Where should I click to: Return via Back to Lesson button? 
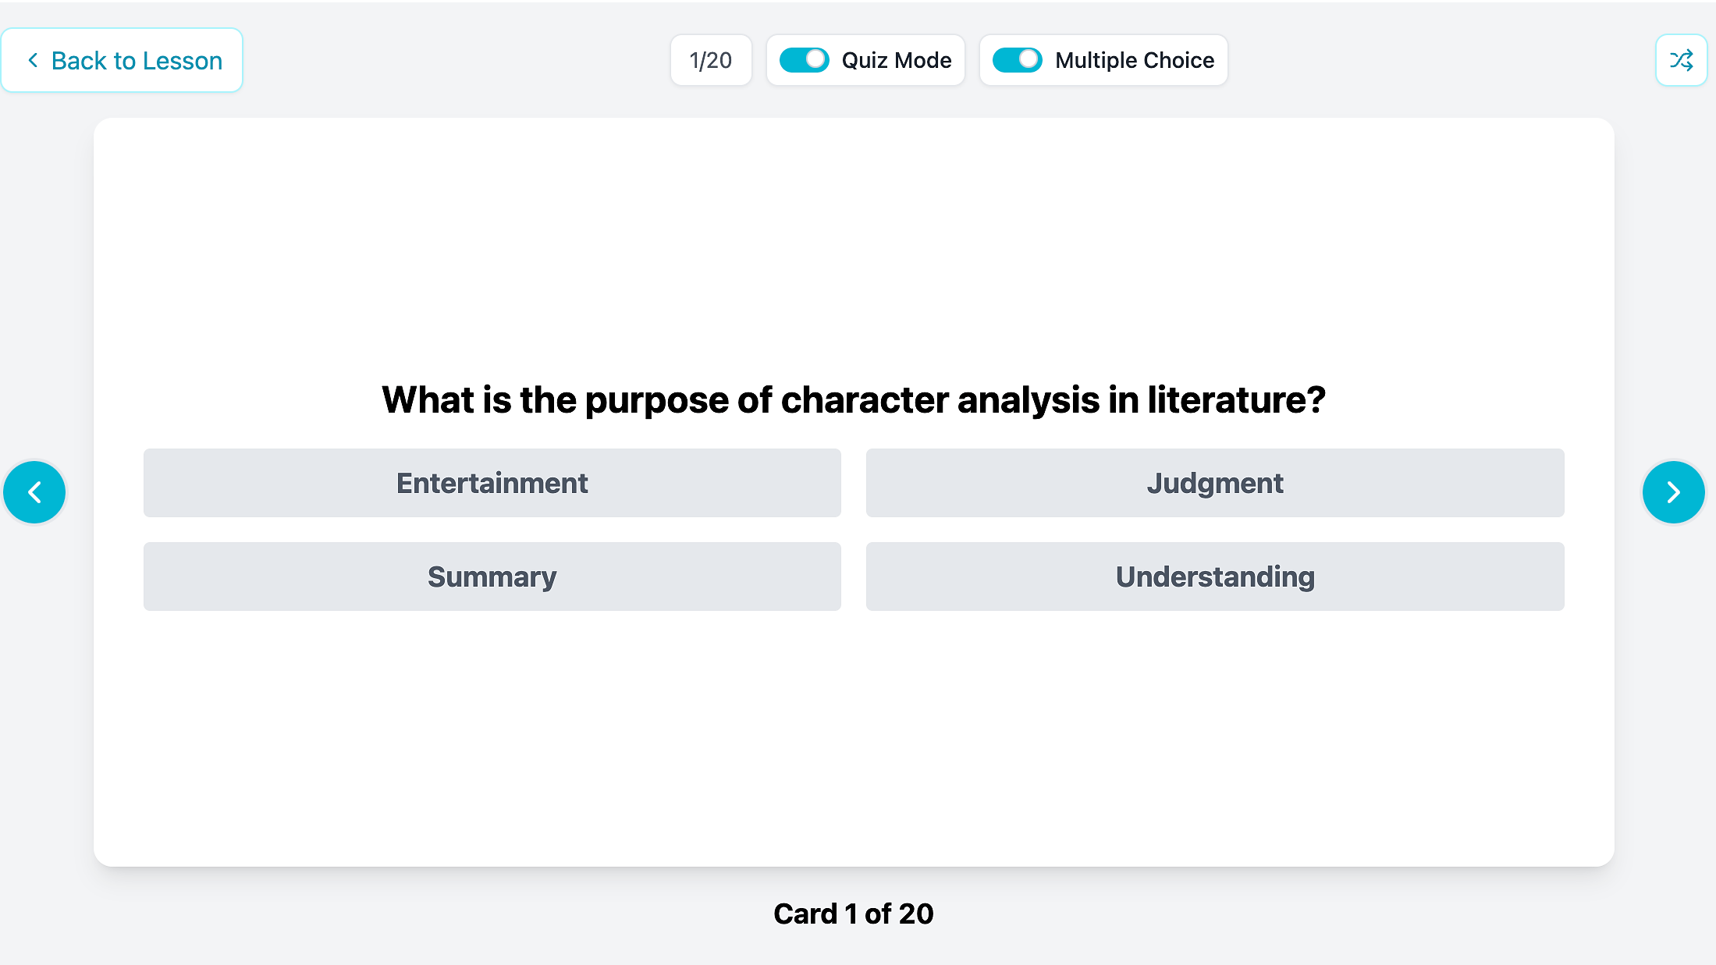123,60
